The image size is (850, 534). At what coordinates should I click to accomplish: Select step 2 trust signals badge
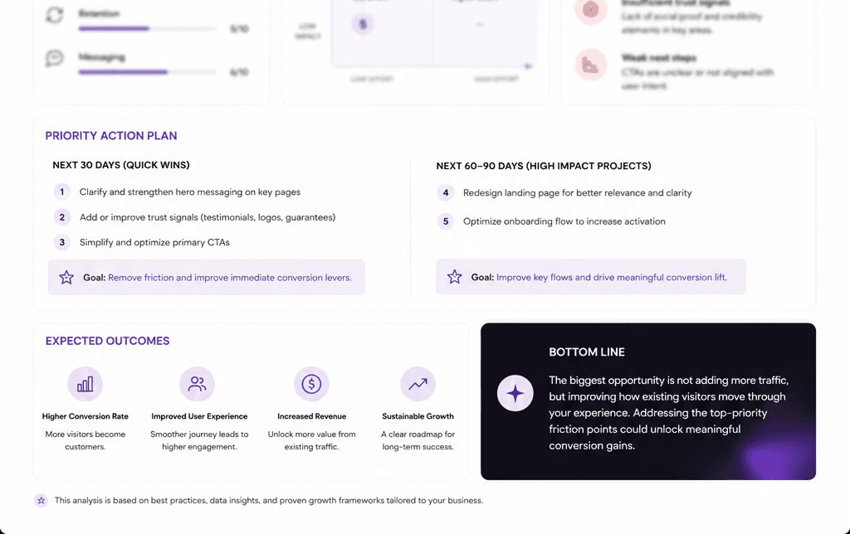(x=61, y=217)
